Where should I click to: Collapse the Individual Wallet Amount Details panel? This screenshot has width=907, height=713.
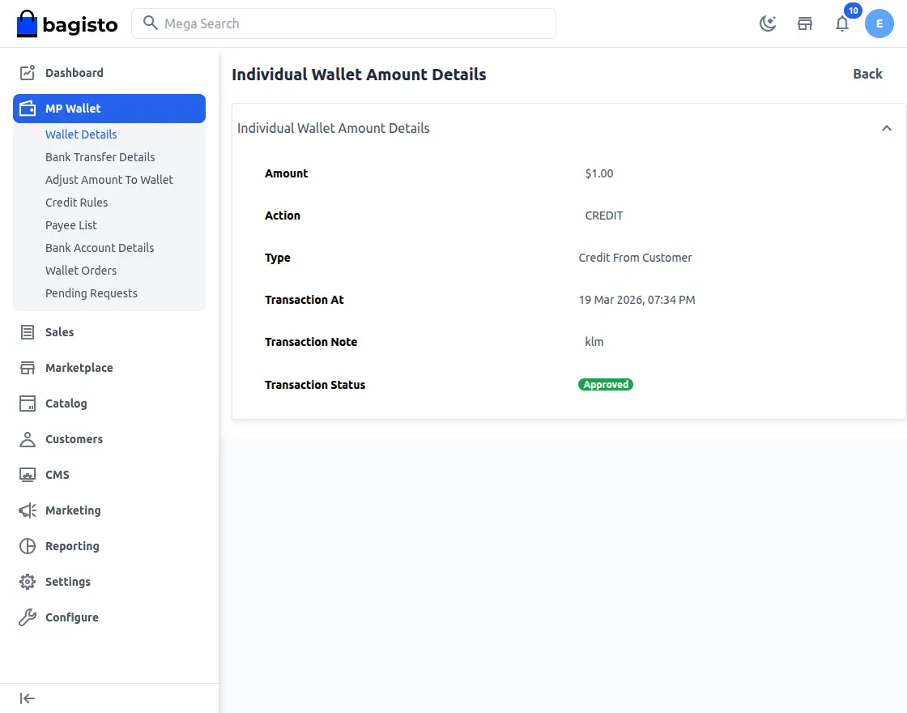[887, 127]
